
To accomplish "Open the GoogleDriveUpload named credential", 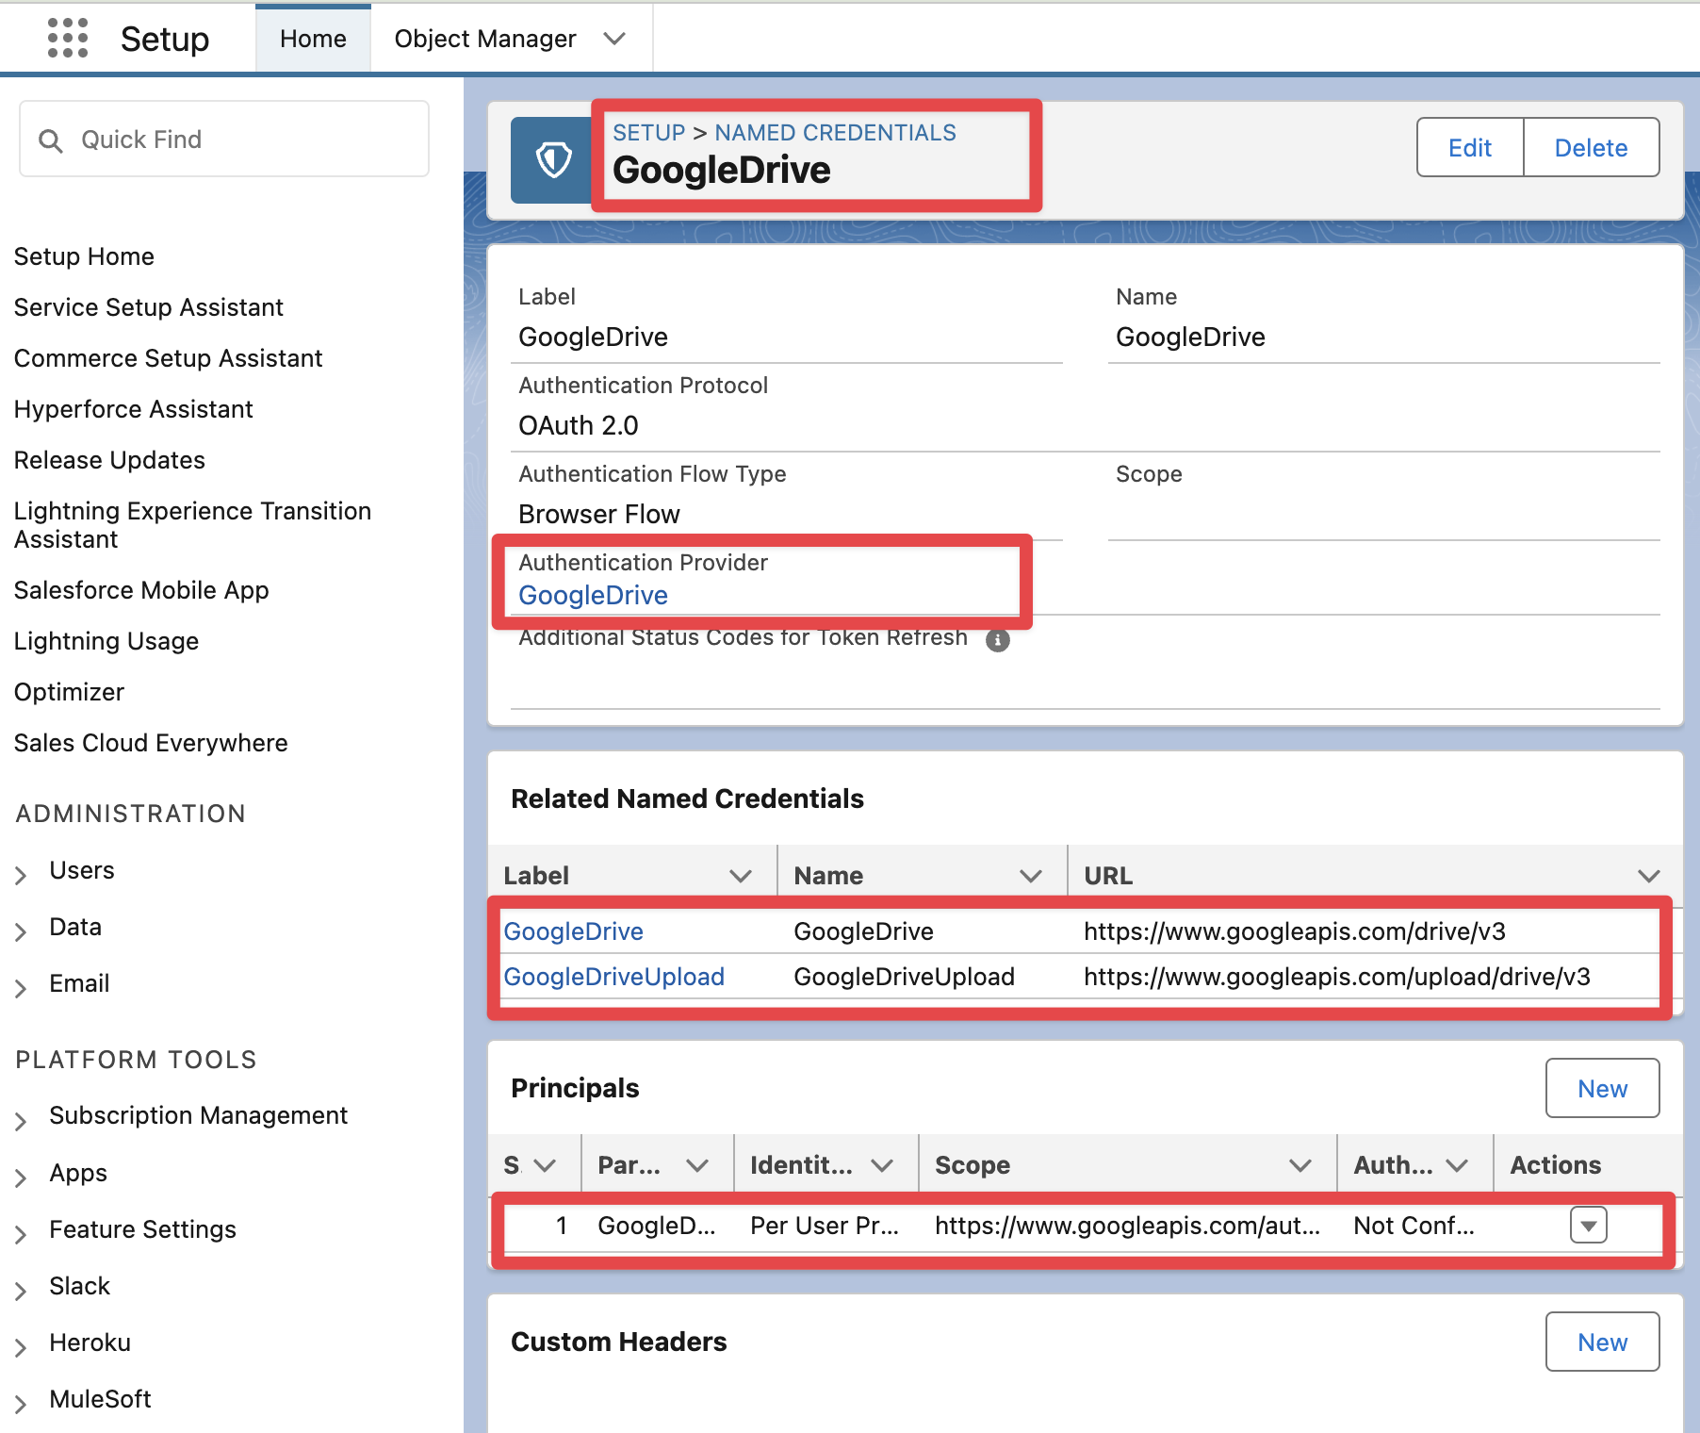I will click(x=613, y=977).
